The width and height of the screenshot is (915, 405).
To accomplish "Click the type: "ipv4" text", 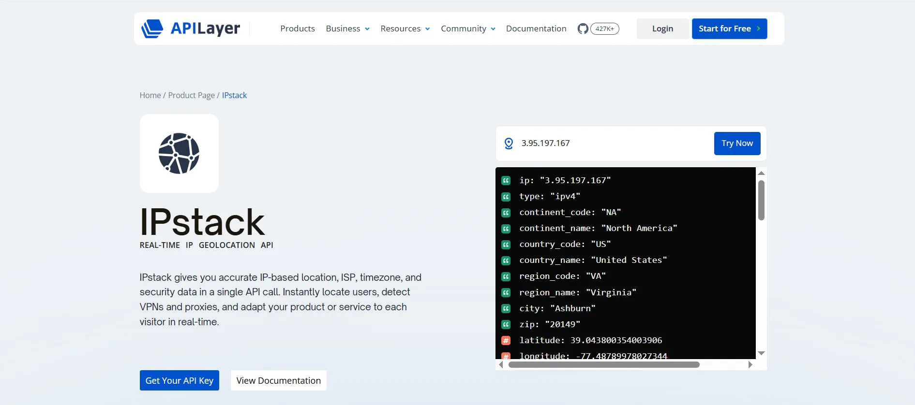I will coord(550,196).
